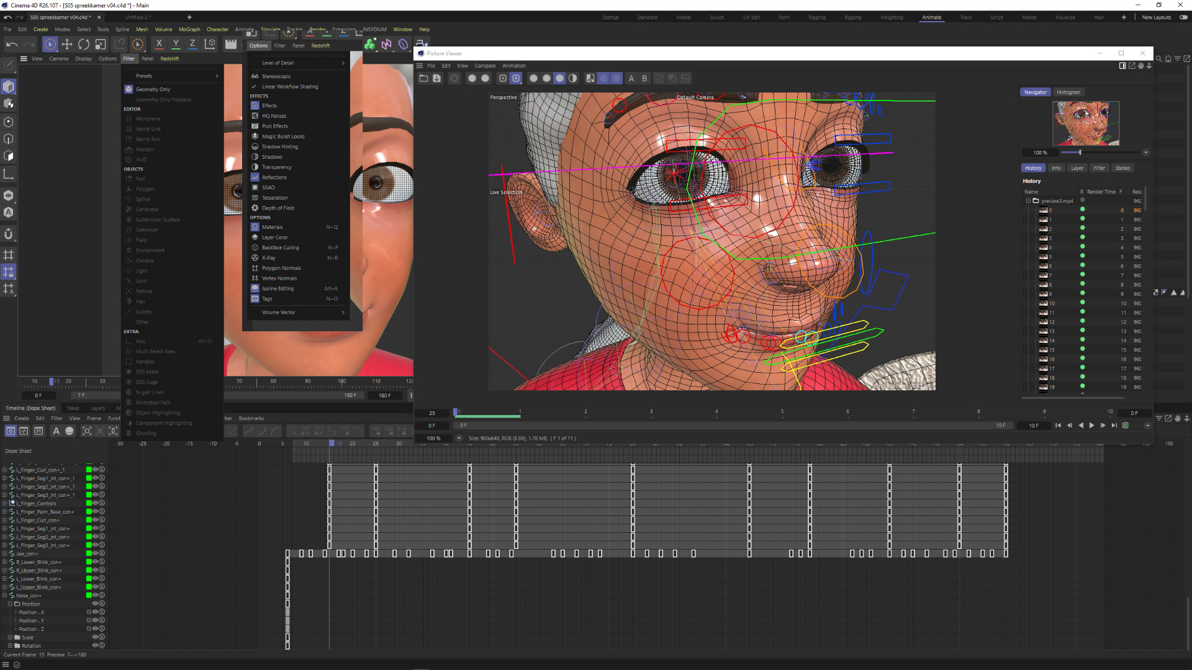
Task: Select the Live Selection tool
Action: [x=50, y=44]
